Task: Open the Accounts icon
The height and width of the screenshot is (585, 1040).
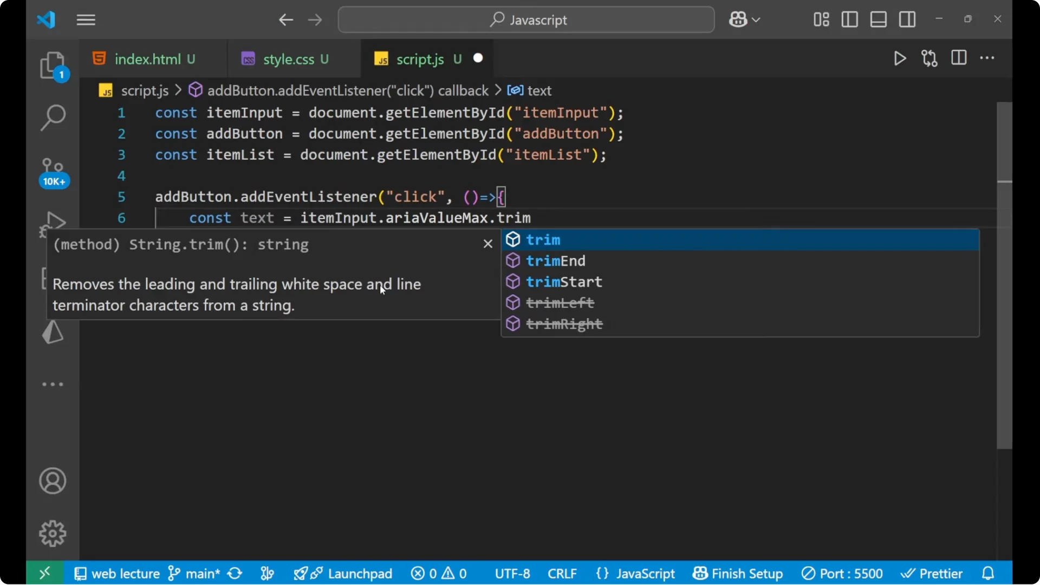Action: (52, 481)
